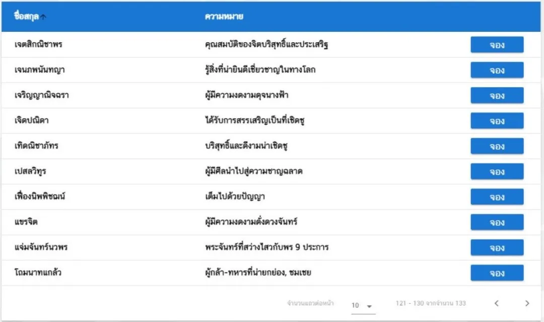The image size is (544, 322).
Task: Click จอง for โถมนาทแกล้ว
Action: pyautogui.click(x=497, y=273)
